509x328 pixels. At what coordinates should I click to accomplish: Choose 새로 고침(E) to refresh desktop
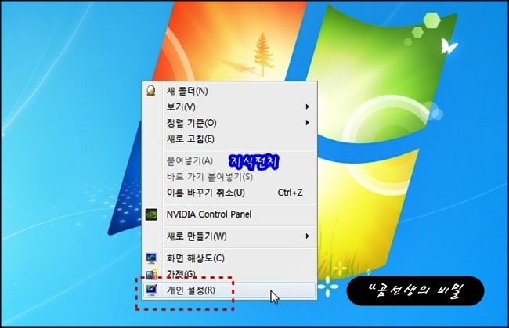click(x=229, y=139)
